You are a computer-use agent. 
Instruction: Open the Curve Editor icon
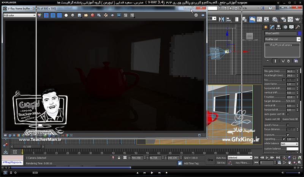260,19
